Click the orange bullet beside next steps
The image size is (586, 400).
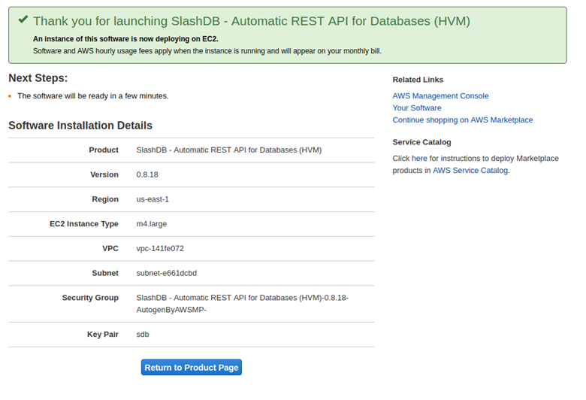[10, 96]
